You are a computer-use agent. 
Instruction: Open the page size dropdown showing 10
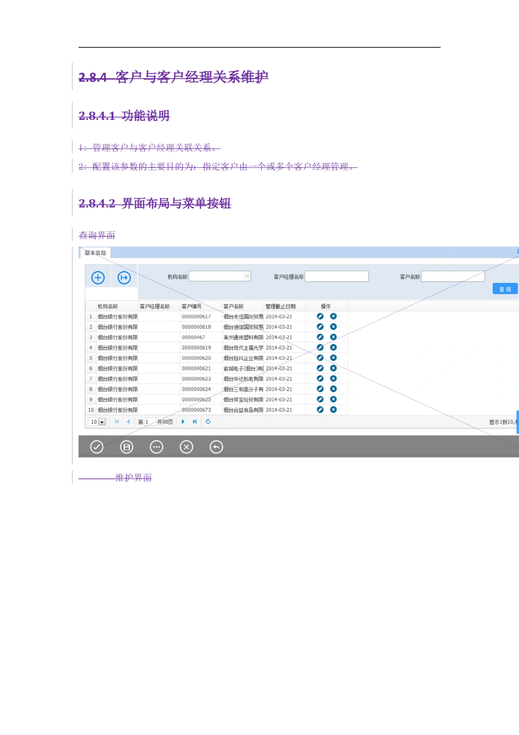click(x=102, y=422)
